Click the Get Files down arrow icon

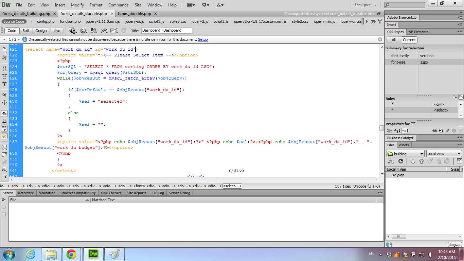click(413, 161)
